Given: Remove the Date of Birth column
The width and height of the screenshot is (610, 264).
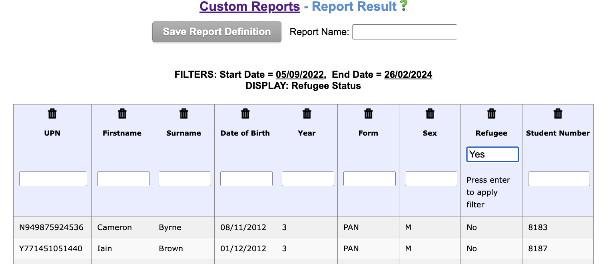Looking at the screenshot, I should [245, 114].
